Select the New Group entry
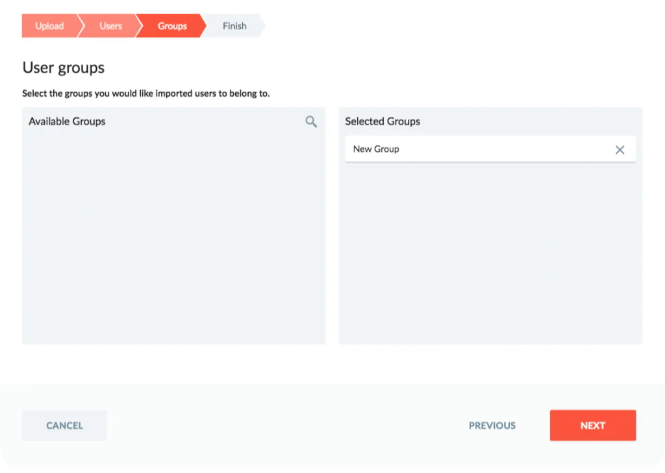Viewport: 665px width, 473px height. pyautogui.click(x=490, y=149)
